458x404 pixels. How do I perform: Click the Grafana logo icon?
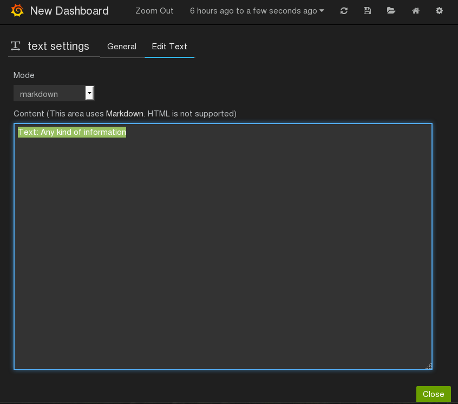click(17, 11)
